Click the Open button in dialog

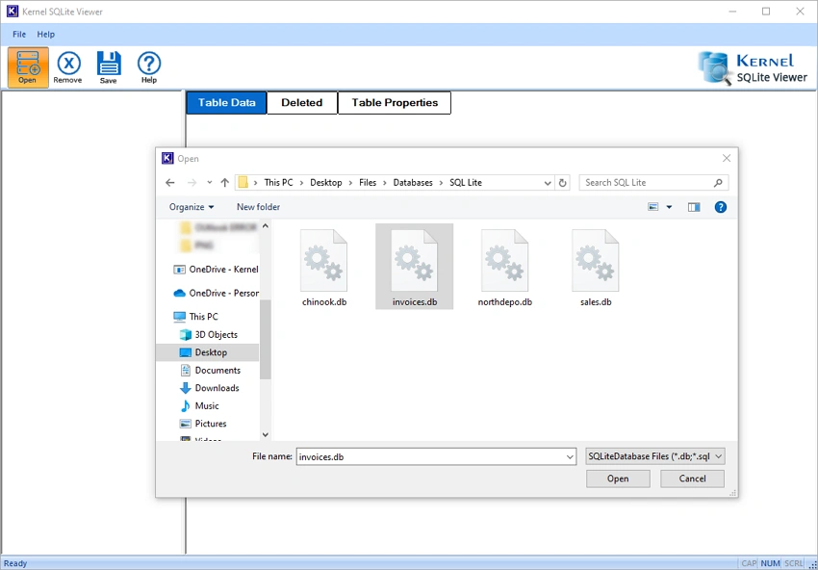coord(618,479)
